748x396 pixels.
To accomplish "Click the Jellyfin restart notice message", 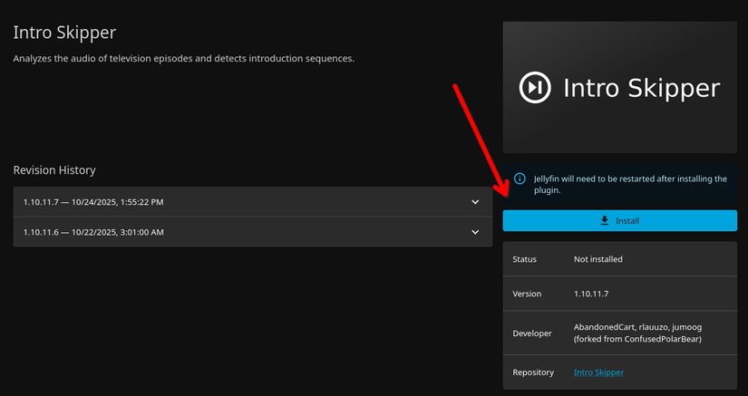I will pos(629,185).
